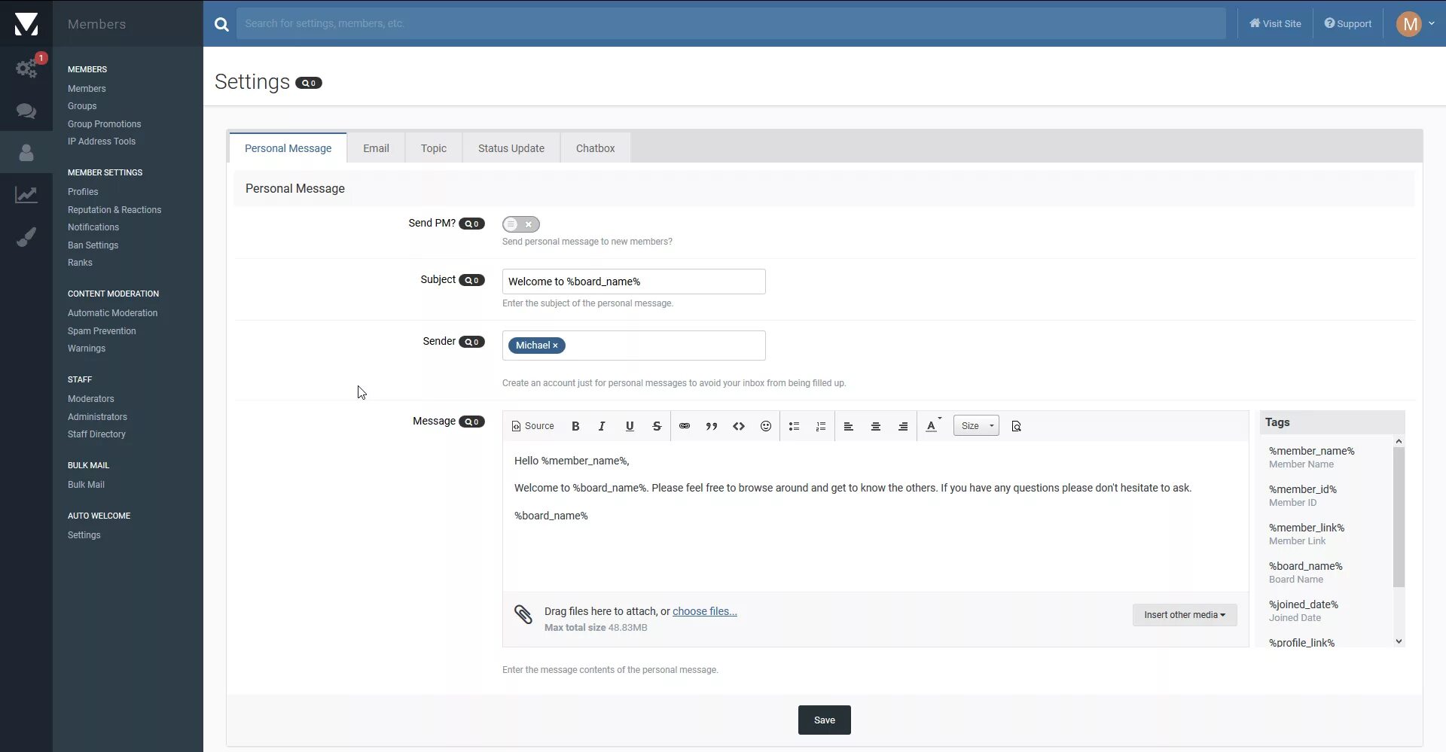Screen dimensions: 1446x752
Task: Remove Michael from Sender field
Action: pyautogui.click(x=556, y=346)
